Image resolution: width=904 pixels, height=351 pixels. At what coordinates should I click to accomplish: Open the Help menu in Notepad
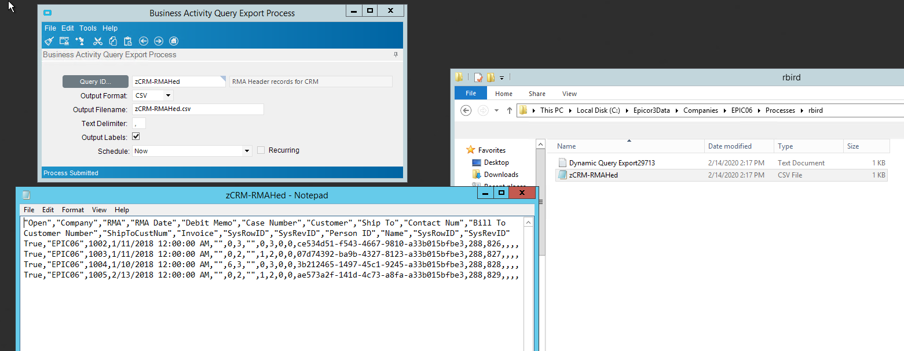click(122, 210)
